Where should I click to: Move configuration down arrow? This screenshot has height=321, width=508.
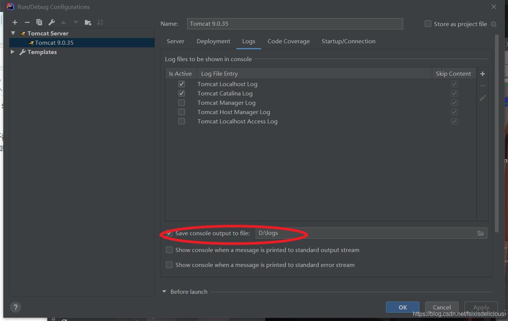point(76,22)
